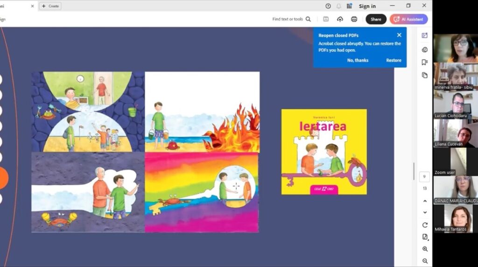Select Mihaela Tantaros video tile
Image resolution: width=478 pixels, height=267 pixels.
click(456, 218)
